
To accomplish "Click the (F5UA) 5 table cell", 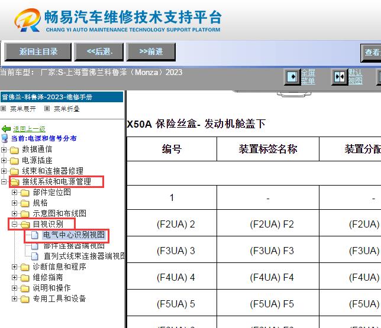I will 172,303.
